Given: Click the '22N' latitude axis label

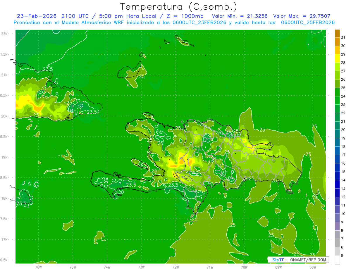Looking at the screenshot, I should 4,34.
